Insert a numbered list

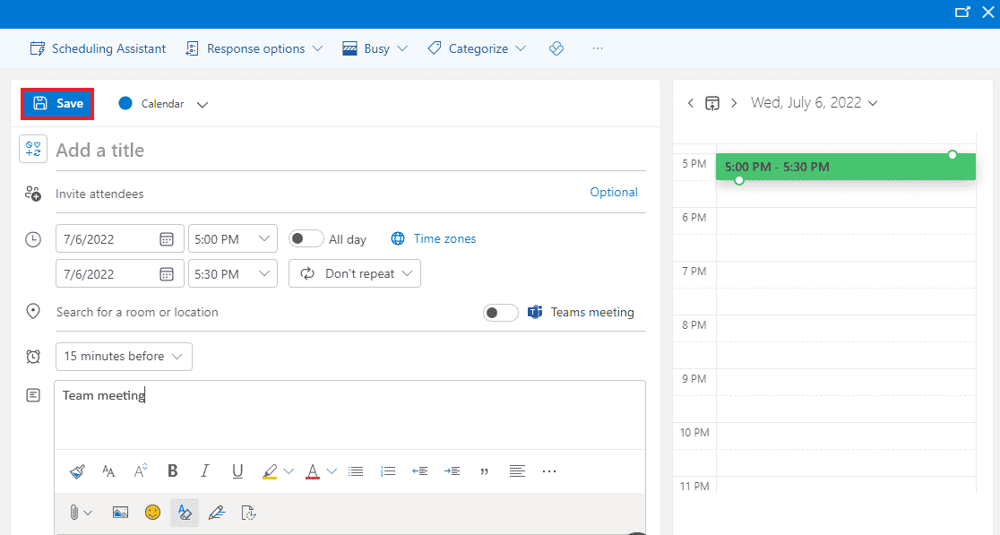click(x=388, y=471)
